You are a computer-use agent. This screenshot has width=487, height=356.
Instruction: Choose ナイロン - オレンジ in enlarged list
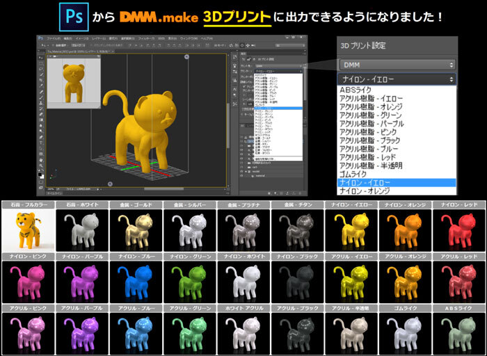[397, 191]
